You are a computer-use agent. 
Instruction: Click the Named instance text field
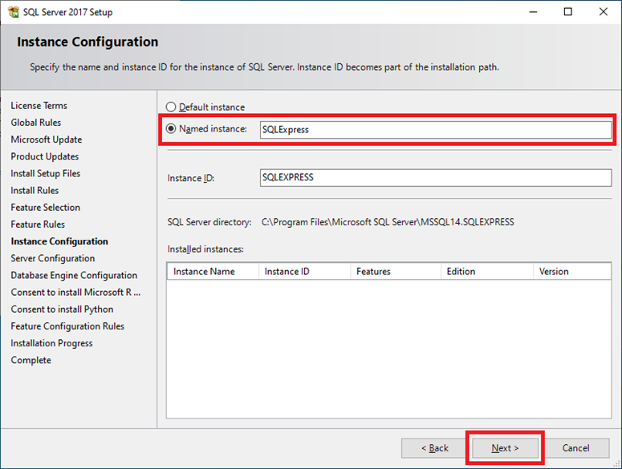[436, 130]
